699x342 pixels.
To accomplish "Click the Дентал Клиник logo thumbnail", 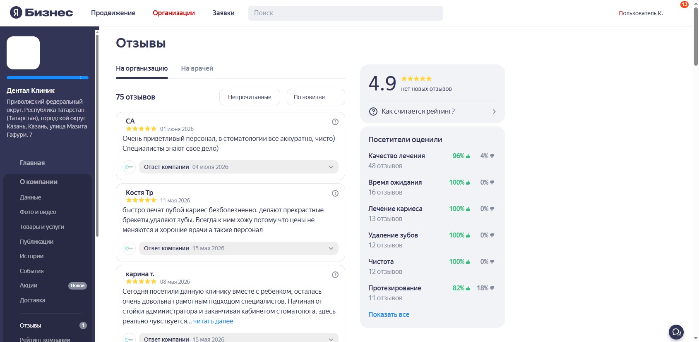I will pyautogui.click(x=23, y=53).
